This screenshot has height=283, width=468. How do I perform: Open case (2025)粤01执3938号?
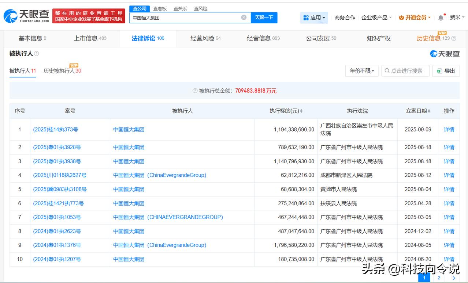57,161
